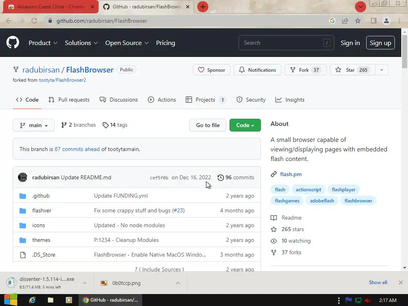Close the downloads bar
This screenshot has width=408, height=306.
pyautogui.click(x=401, y=282)
